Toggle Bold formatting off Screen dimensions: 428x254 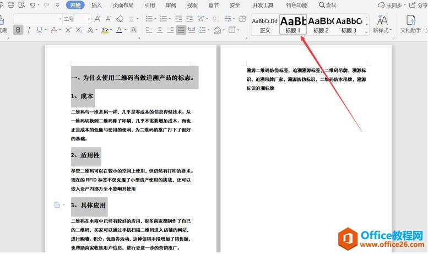click(x=18, y=30)
